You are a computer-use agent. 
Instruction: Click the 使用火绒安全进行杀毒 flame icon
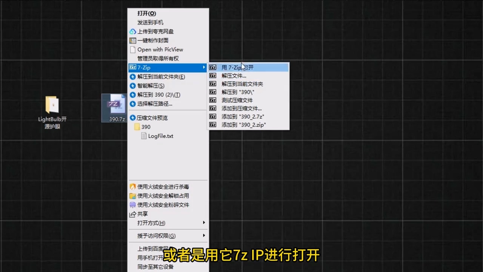tap(132, 187)
